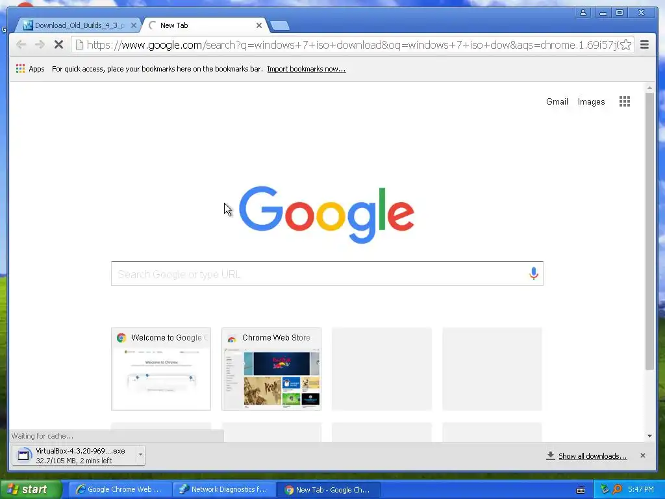Click the browser back arrow
Image resolution: width=665 pixels, height=499 pixels.
click(x=21, y=45)
